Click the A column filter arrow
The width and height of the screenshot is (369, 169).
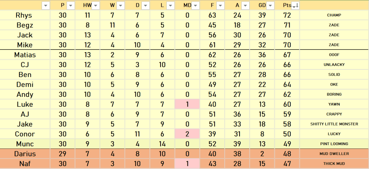245,5
